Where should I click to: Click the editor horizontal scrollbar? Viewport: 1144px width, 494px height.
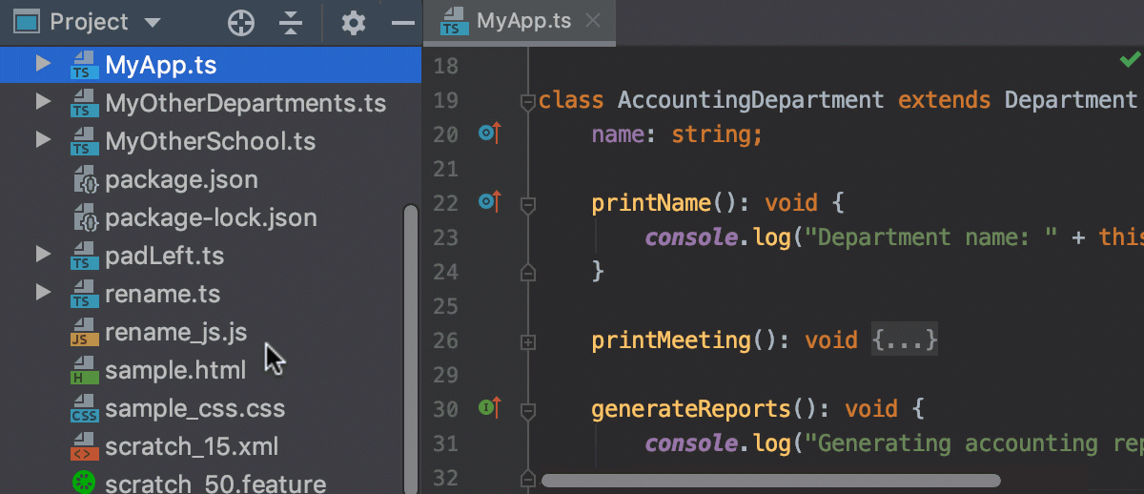click(x=770, y=481)
